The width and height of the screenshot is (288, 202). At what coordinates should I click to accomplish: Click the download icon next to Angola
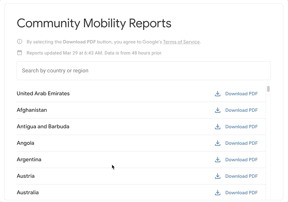[218, 143]
